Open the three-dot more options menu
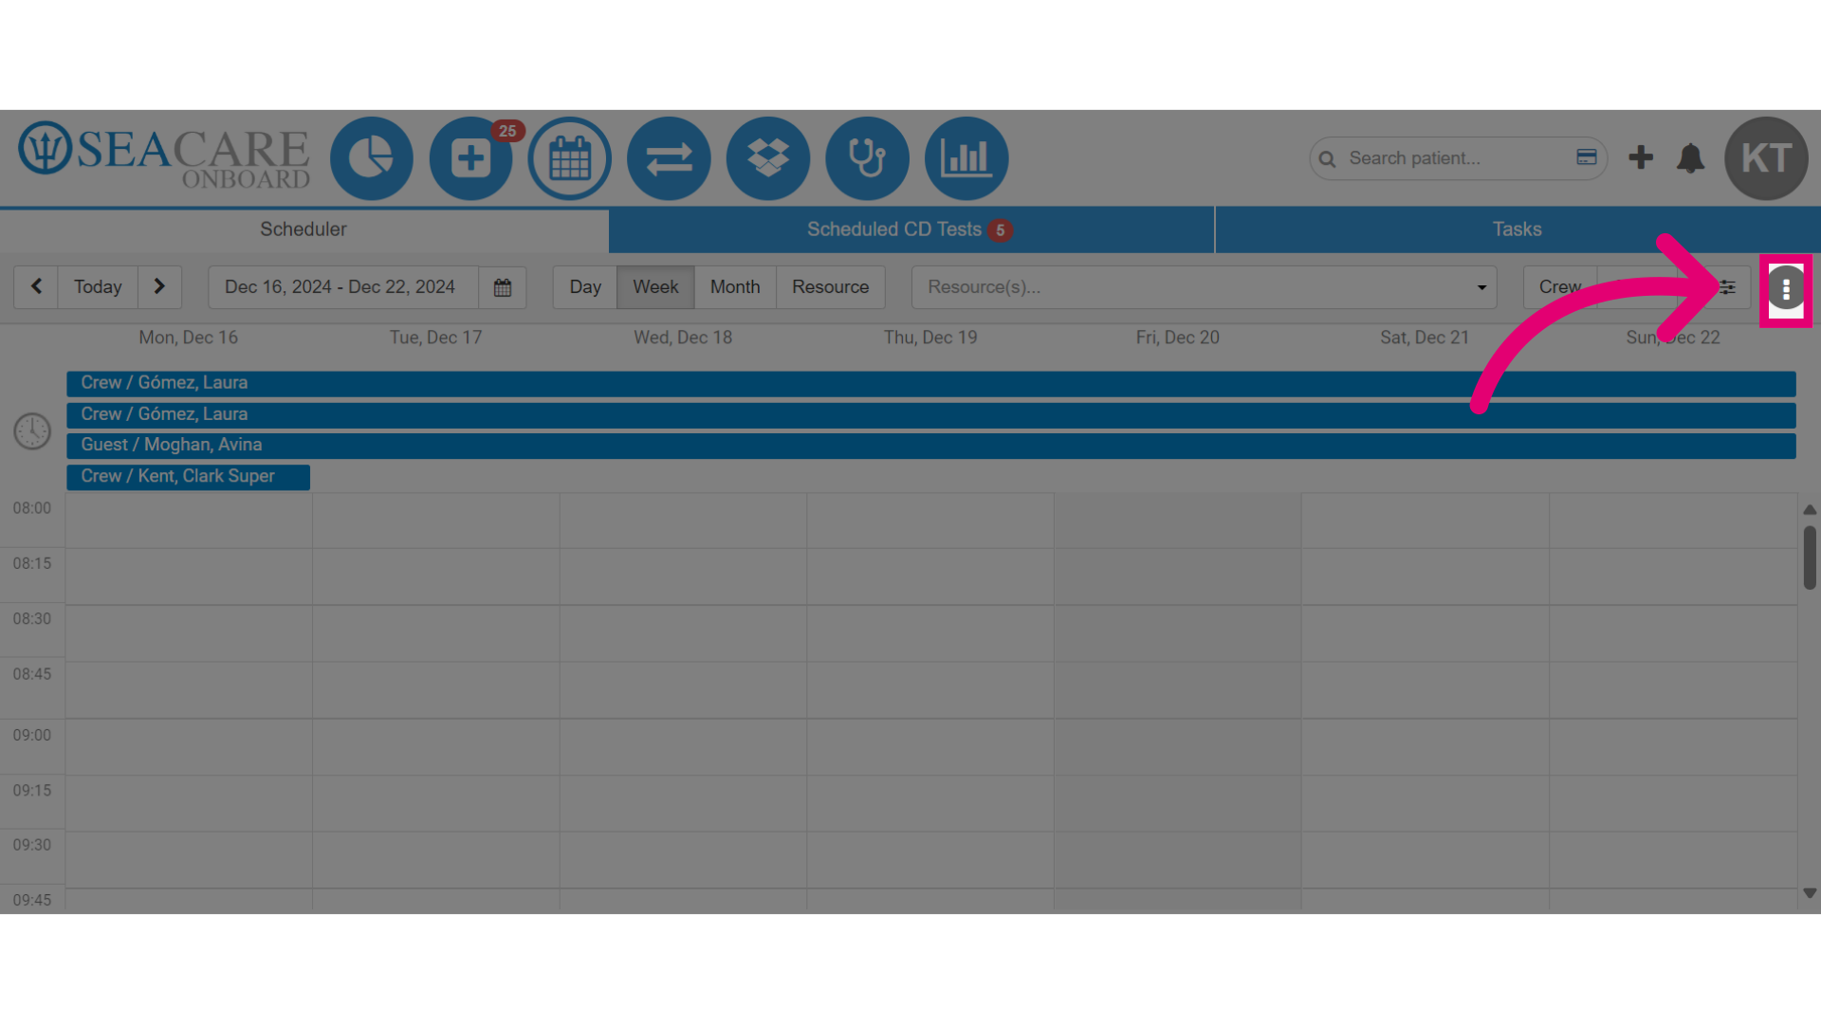Screen dimensions: 1821x1024 pyautogui.click(x=1786, y=289)
